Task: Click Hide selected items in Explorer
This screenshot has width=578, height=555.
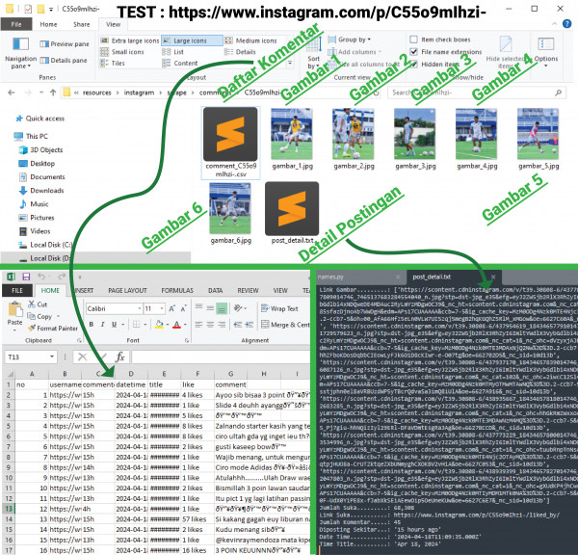Action: [x=505, y=52]
